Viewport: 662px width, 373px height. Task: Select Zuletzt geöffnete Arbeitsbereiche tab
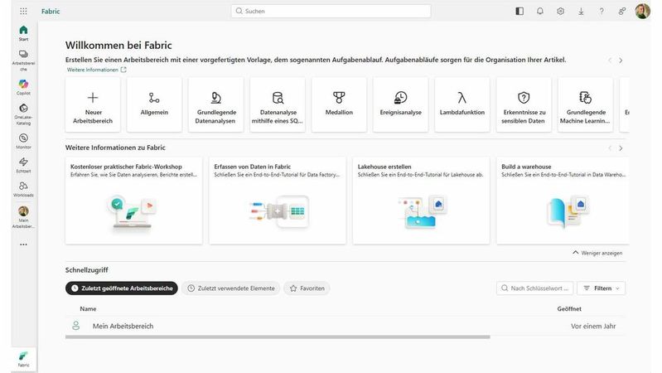tap(122, 288)
